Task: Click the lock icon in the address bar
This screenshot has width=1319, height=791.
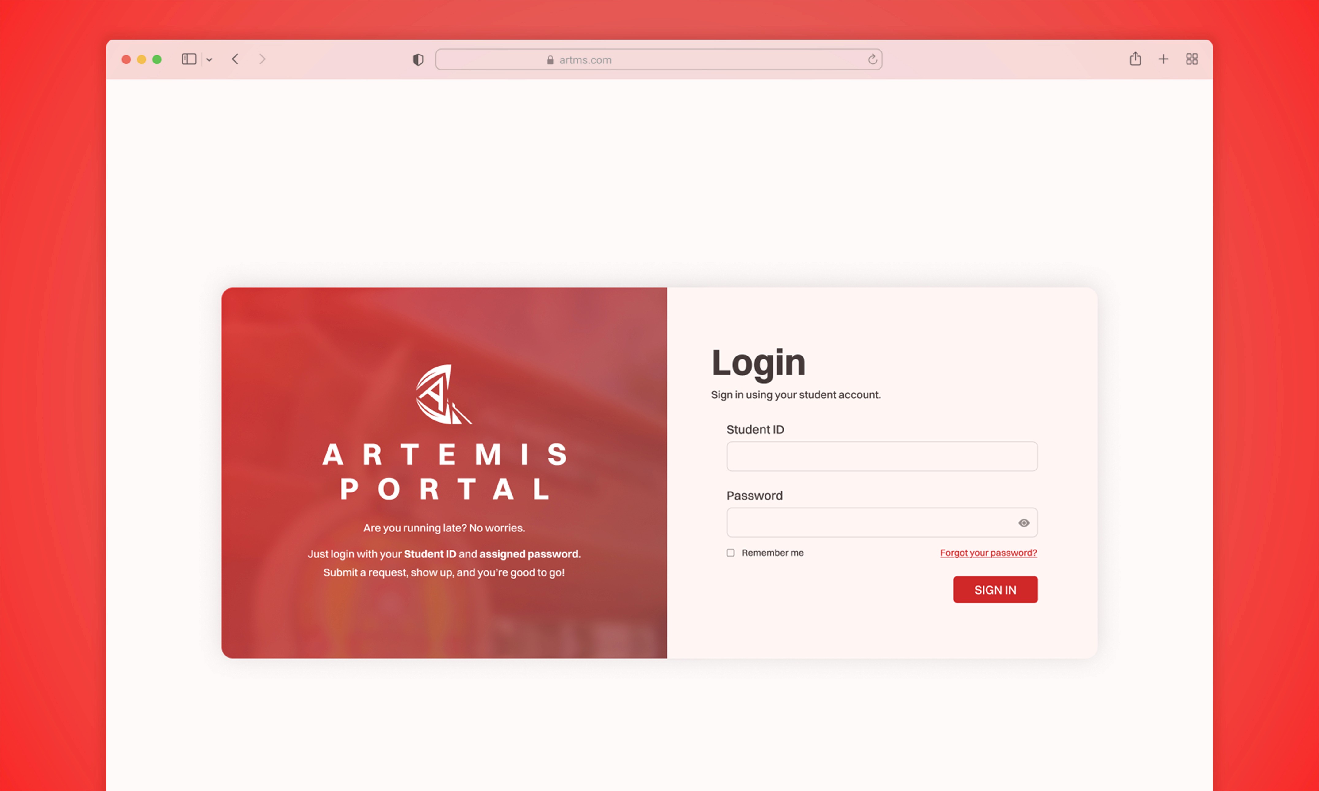Action: pyautogui.click(x=550, y=60)
